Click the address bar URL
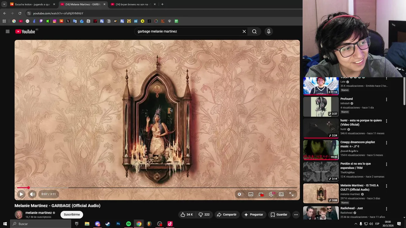 point(58,13)
